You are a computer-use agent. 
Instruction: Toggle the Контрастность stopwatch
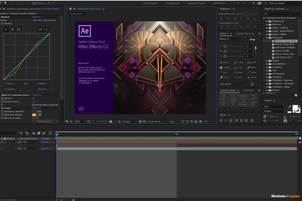[2, 101]
